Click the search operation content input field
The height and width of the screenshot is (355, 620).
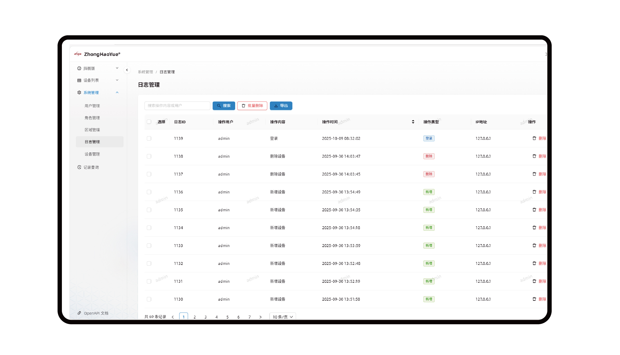click(x=177, y=106)
